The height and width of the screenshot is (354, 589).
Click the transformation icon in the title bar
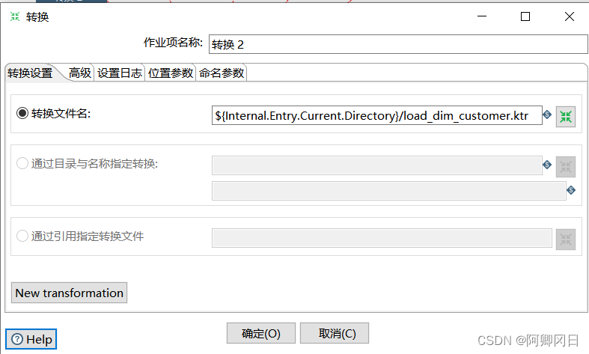(15, 16)
